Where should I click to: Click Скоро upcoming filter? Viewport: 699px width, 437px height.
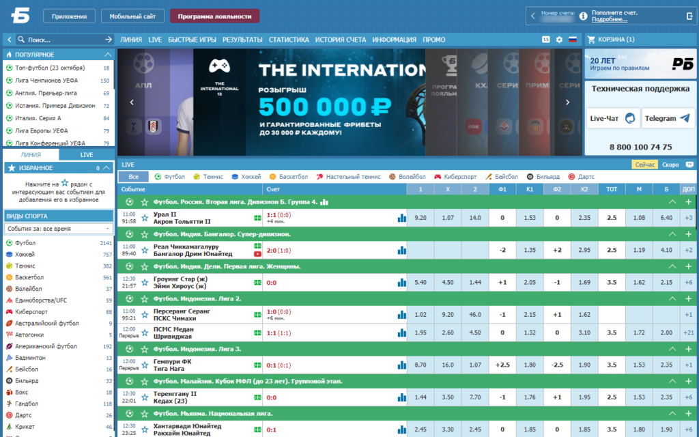(x=670, y=165)
